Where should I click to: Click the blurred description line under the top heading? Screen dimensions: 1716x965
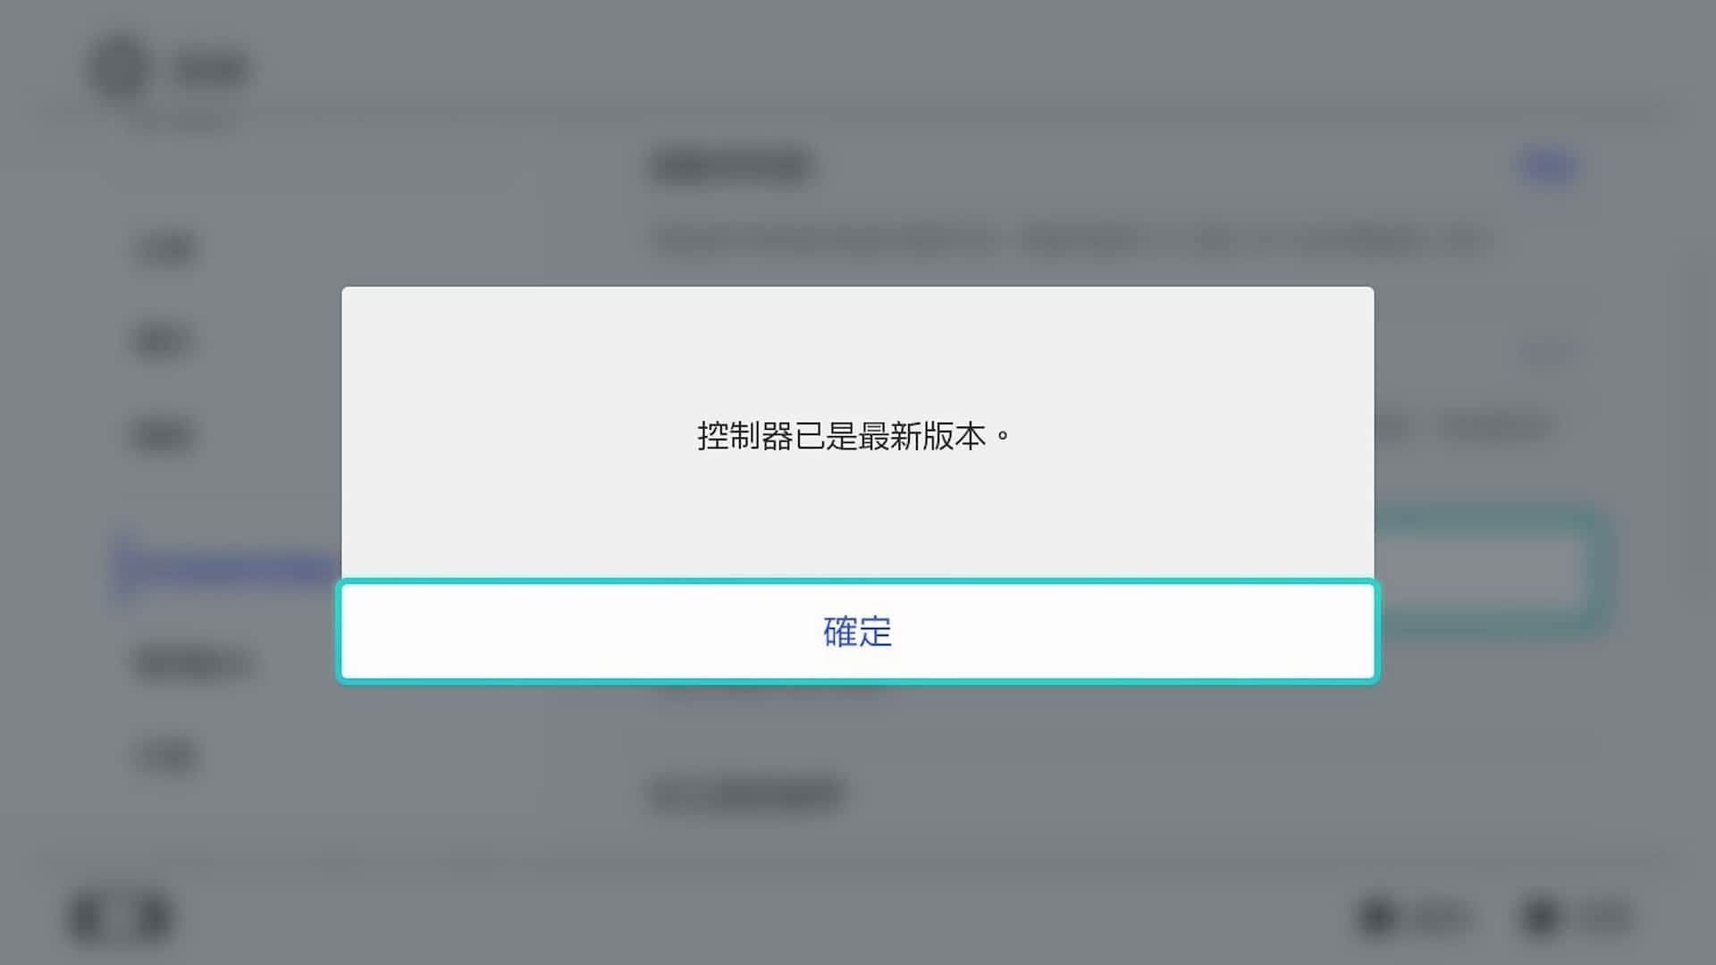1071,239
